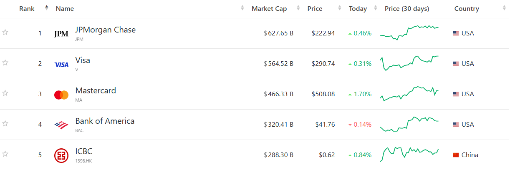510x170 pixels.
Task: Click the Mastercard logo icon
Action: pyautogui.click(x=61, y=95)
